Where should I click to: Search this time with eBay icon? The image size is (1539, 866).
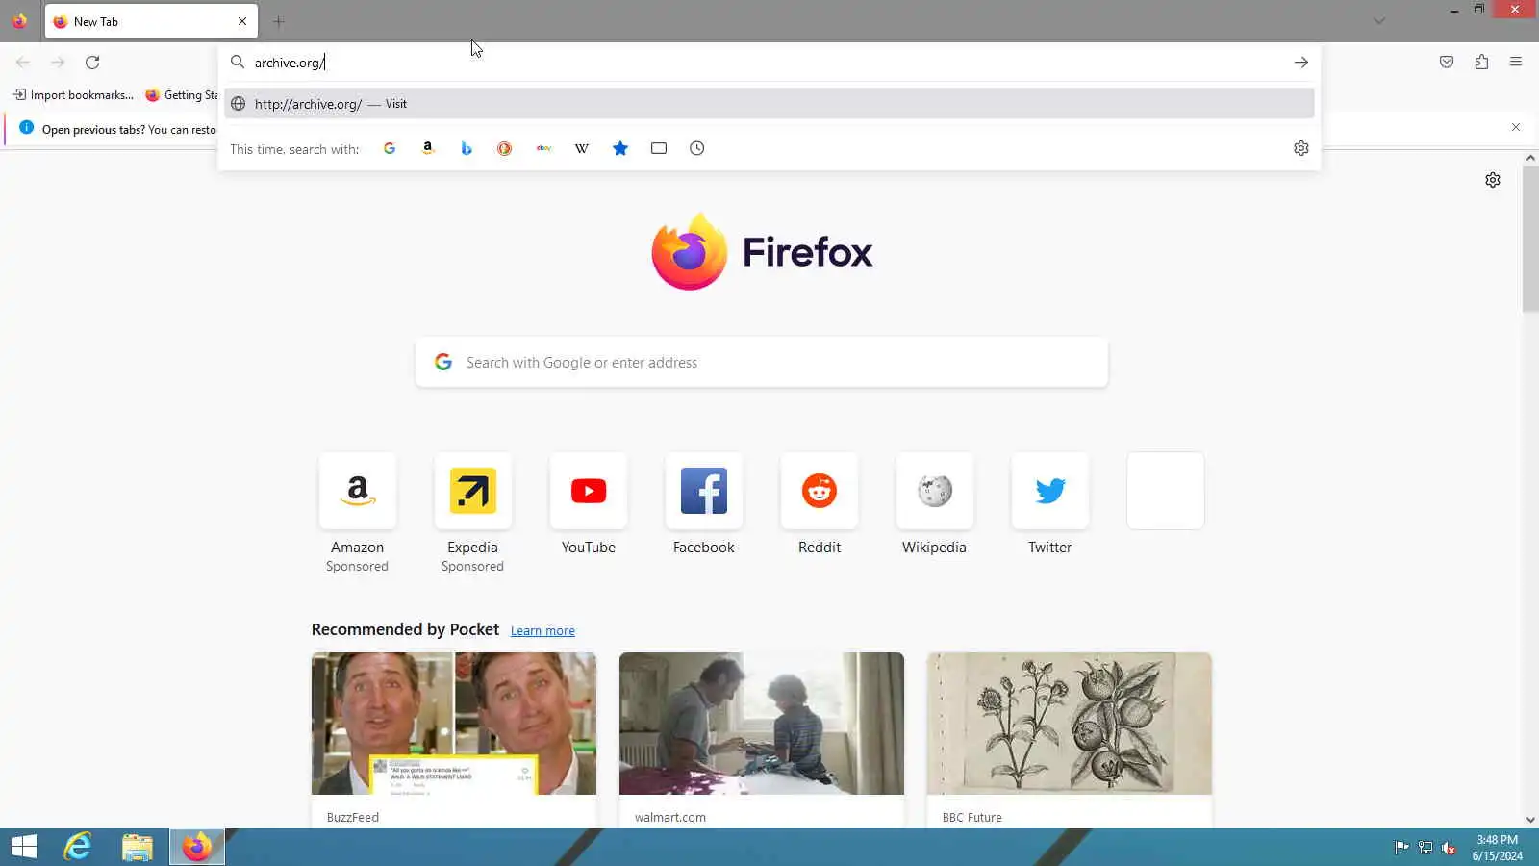[543, 148]
